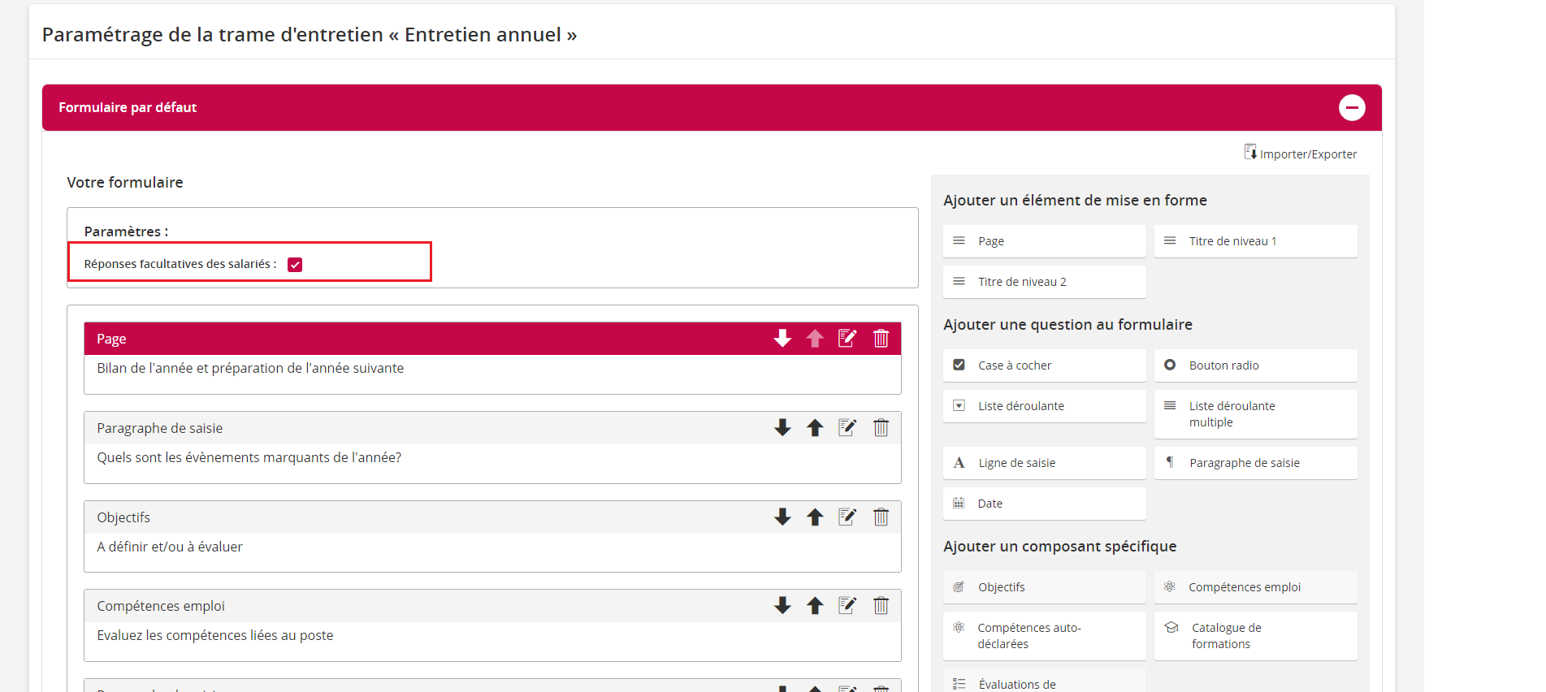Add a Ligne de saisie question

[1044, 463]
